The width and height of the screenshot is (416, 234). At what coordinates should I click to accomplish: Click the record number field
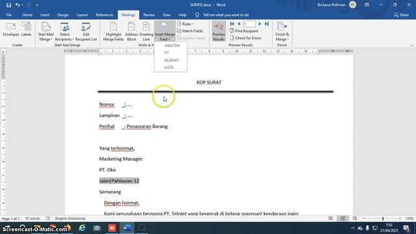pos(249,24)
